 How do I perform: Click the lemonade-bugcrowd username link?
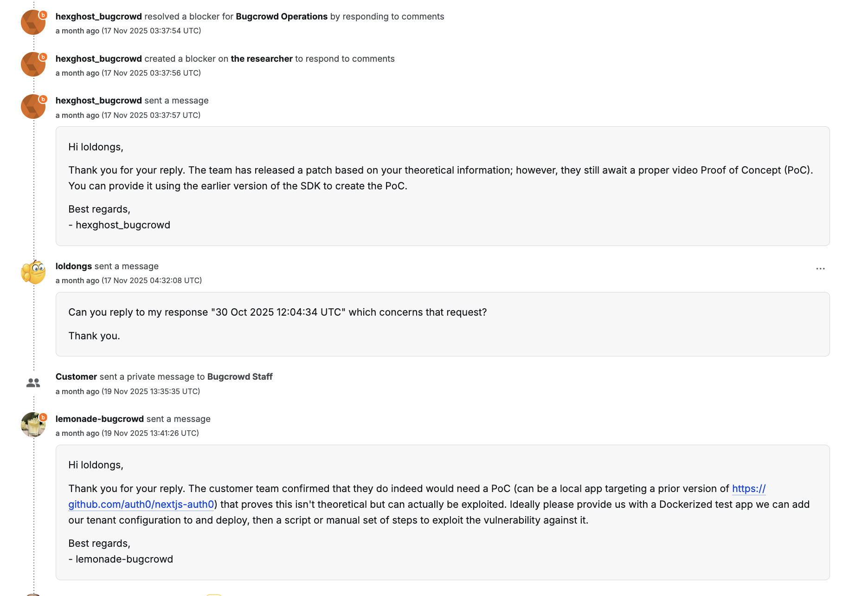(100, 419)
